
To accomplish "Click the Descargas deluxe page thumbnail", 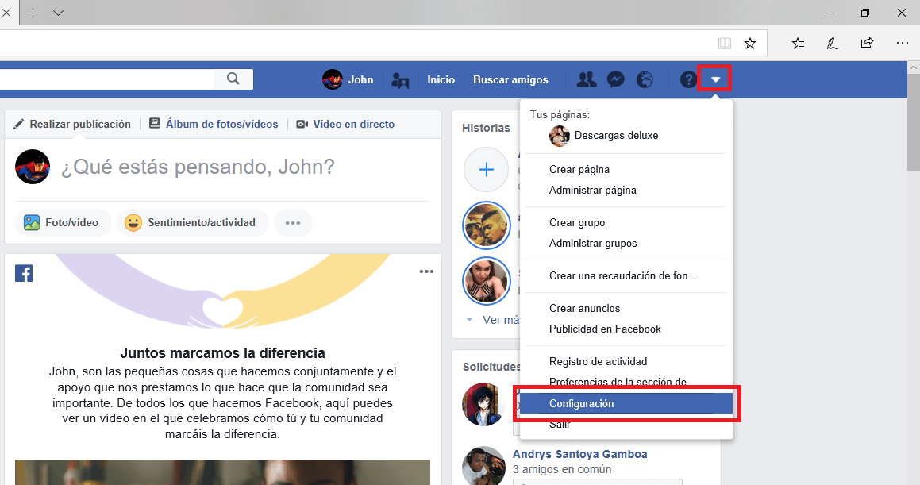I will pyautogui.click(x=559, y=136).
